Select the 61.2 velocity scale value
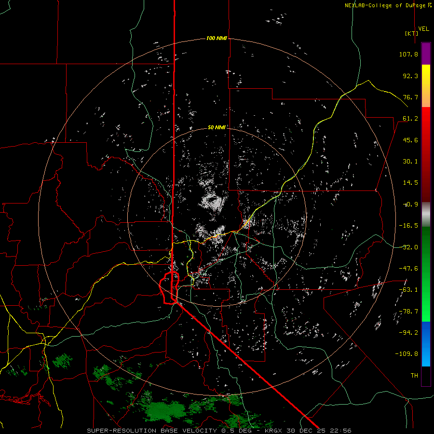The height and width of the screenshot is (434, 434). (410, 119)
